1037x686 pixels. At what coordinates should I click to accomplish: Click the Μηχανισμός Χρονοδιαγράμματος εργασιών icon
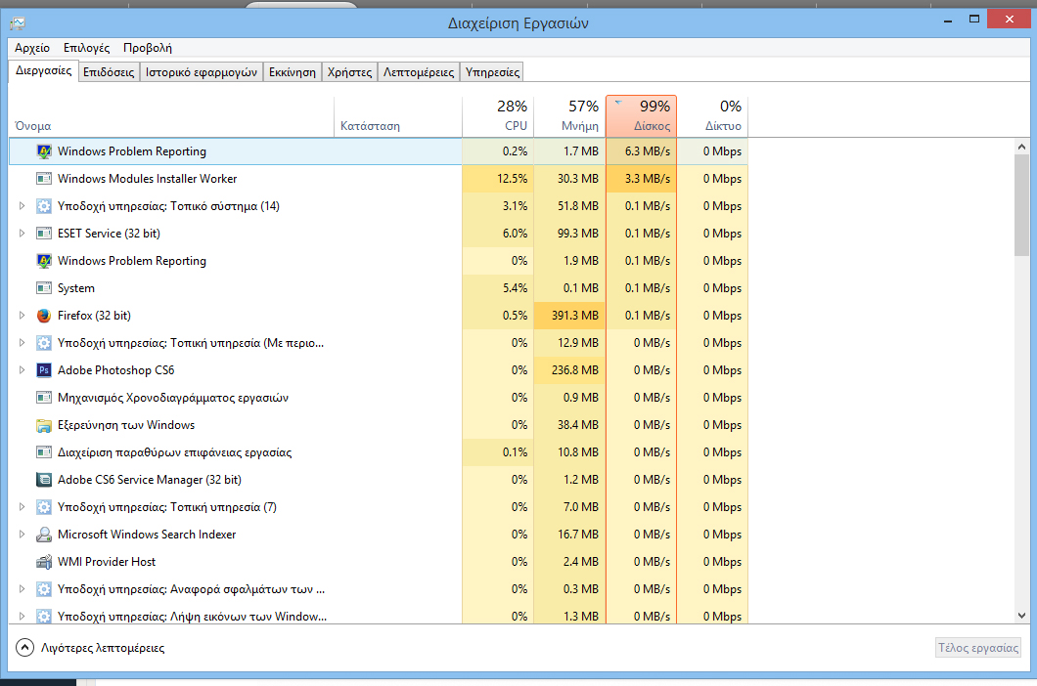[x=44, y=398]
